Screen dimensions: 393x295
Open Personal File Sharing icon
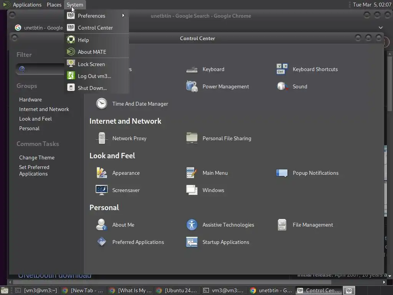pos(192,138)
